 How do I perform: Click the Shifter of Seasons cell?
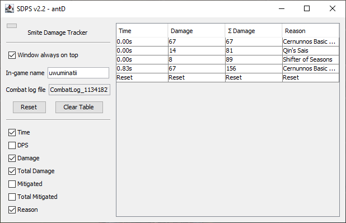(x=311, y=59)
